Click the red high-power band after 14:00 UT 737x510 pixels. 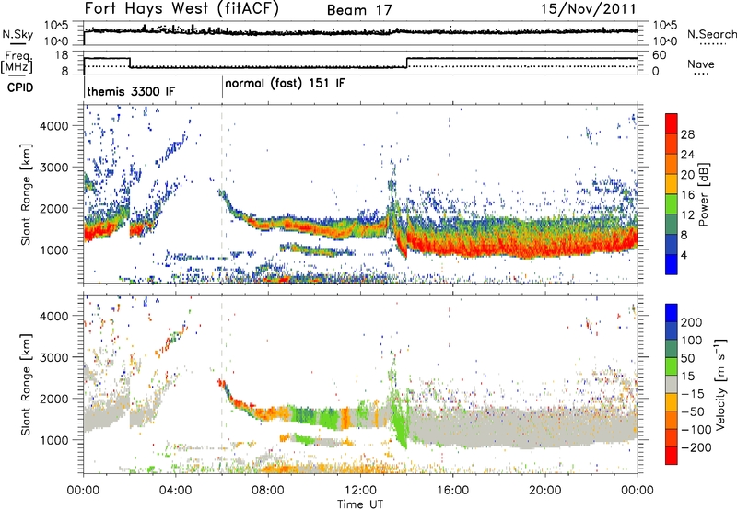(521, 244)
